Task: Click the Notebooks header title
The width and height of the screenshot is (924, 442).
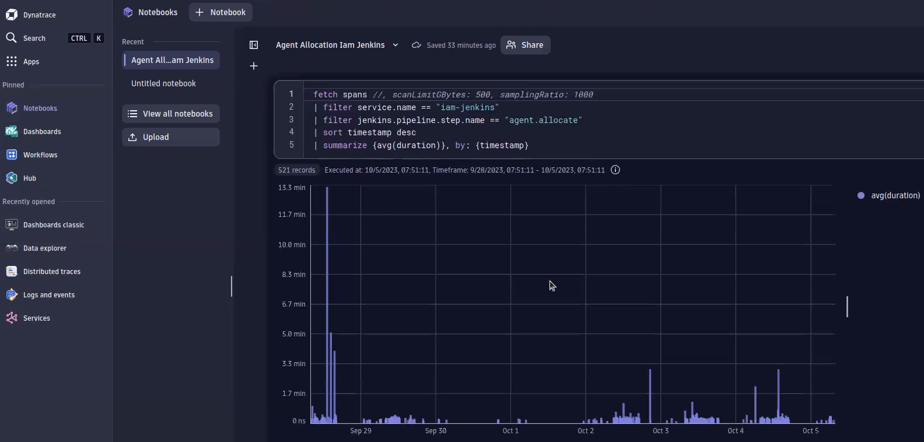Action: coord(157,12)
